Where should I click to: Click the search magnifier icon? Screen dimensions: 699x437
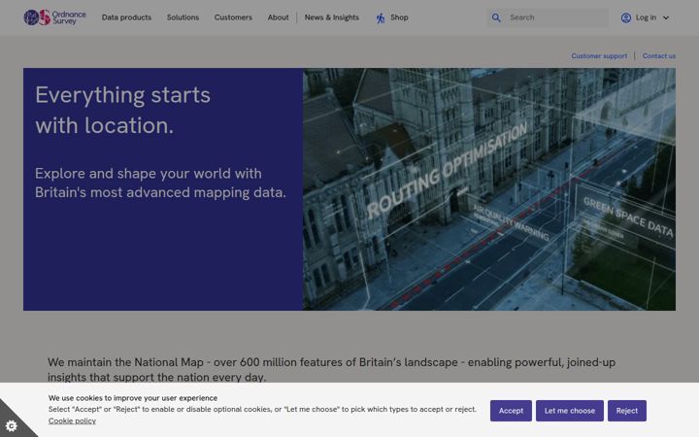coord(496,17)
